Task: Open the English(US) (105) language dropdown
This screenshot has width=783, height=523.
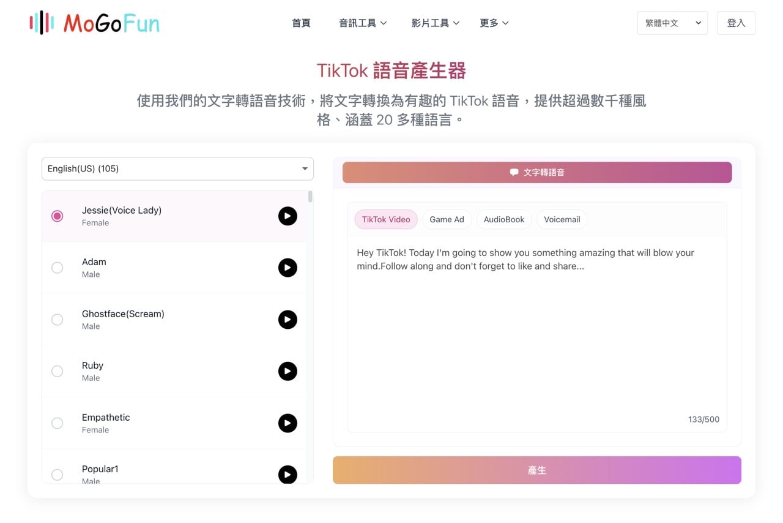Action: [177, 169]
